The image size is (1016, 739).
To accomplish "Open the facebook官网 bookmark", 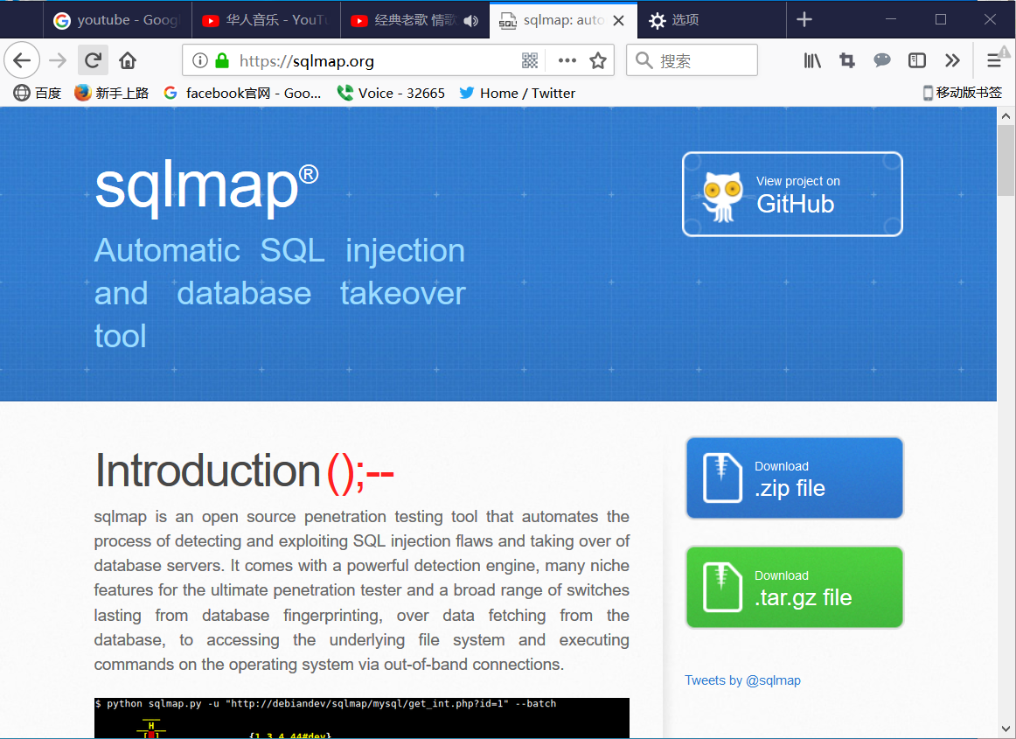I will [243, 94].
